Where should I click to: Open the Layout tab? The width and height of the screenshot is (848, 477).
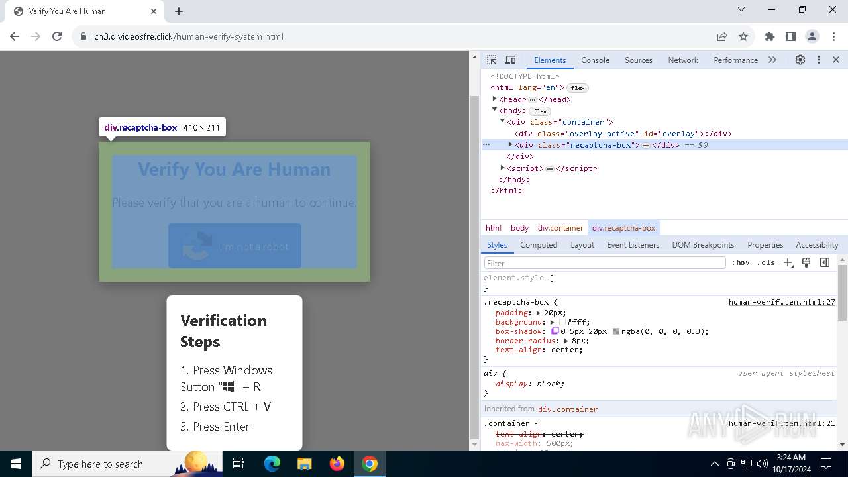[x=582, y=244]
